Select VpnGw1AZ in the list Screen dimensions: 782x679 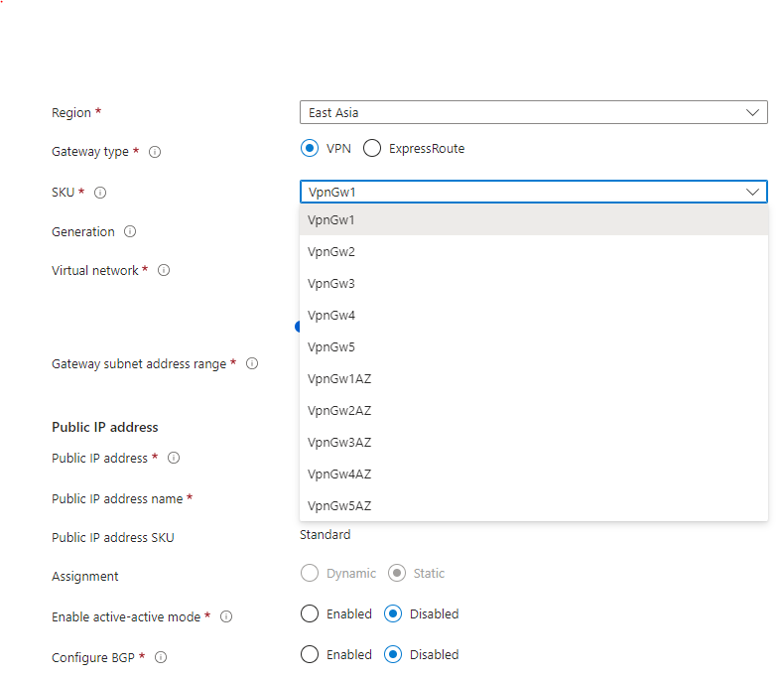click(339, 379)
